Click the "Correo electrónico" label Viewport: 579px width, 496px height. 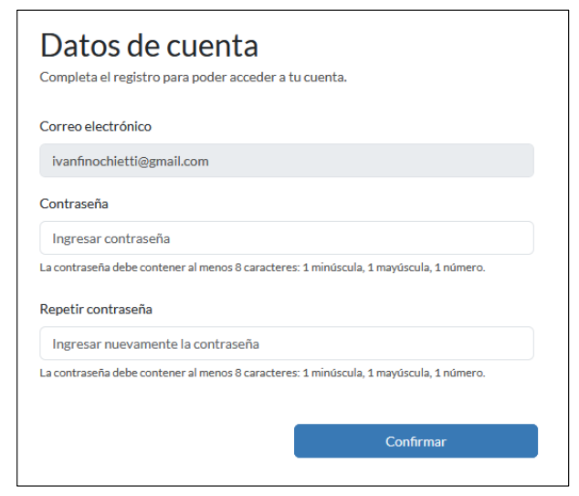tap(95, 126)
